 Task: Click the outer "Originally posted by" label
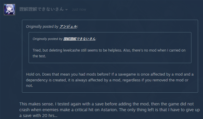point(42,26)
